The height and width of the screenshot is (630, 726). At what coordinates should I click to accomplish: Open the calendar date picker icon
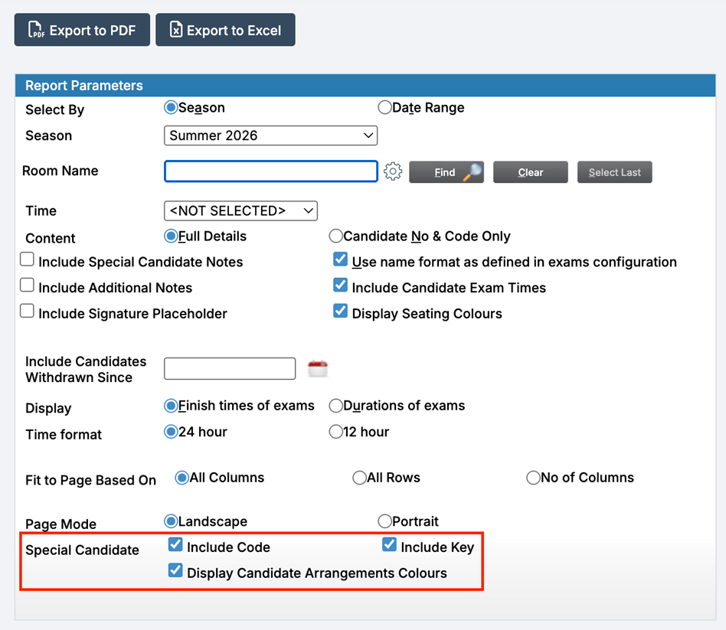318,369
